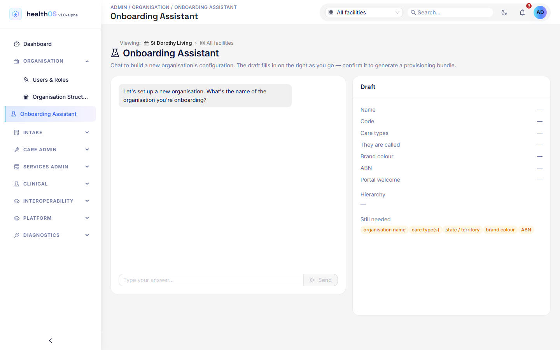Click All facilities in Viewing breadcrumb
The height and width of the screenshot is (350, 560).
point(217,43)
